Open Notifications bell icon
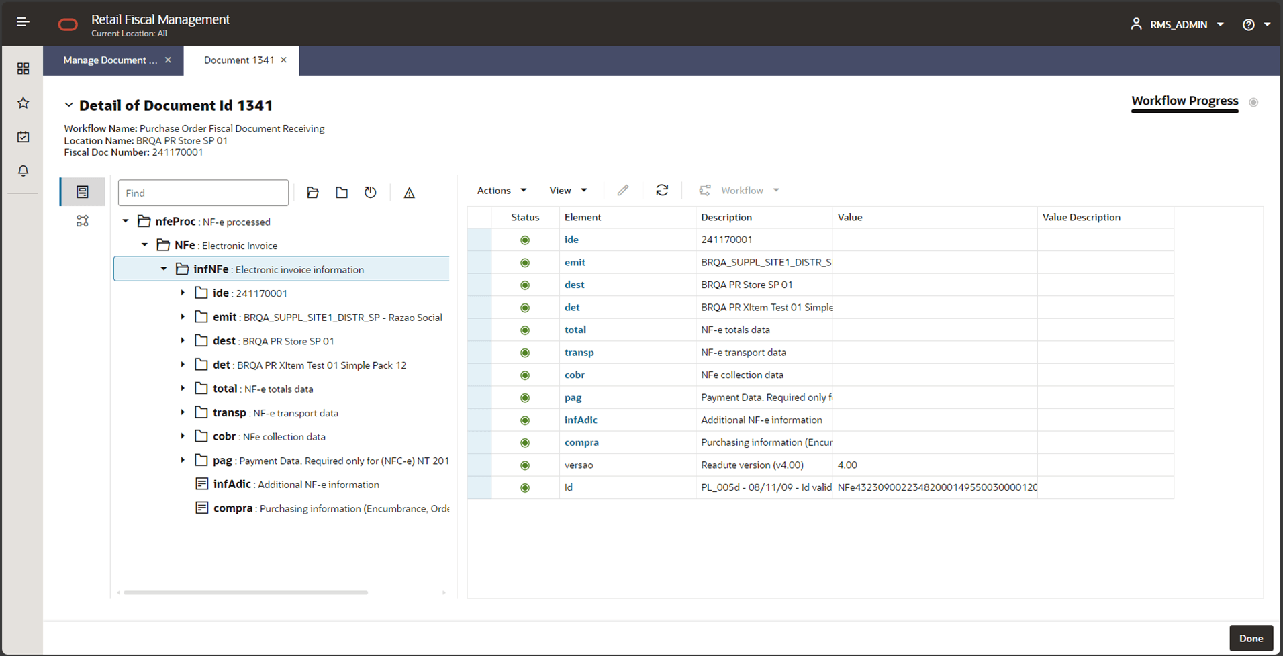Image resolution: width=1283 pixels, height=656 pixels. (23, 171)
